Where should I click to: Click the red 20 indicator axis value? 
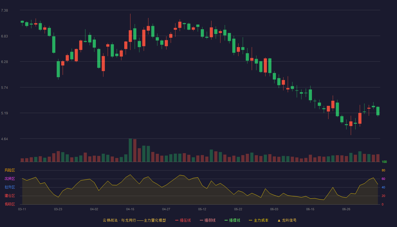(x=383, y=196)
